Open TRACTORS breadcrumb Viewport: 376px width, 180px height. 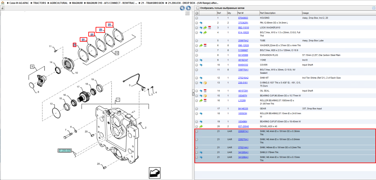pos(39,3)
